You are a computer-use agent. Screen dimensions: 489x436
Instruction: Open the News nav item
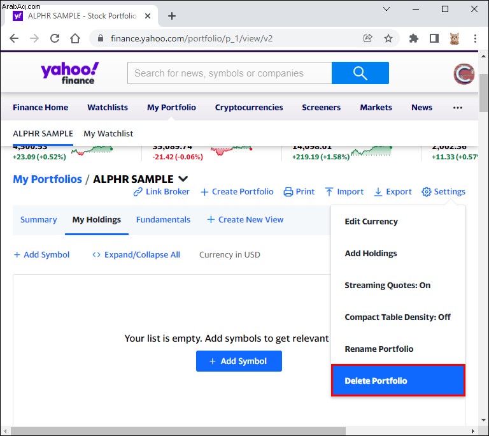click(422, 108)
